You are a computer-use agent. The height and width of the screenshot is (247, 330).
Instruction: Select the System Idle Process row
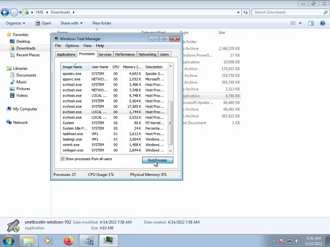click(x=114, y=128)
